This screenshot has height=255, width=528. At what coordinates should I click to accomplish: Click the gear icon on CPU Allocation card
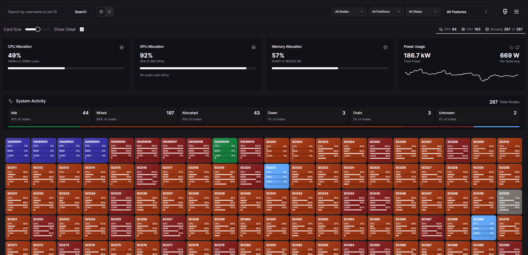click(122, 47)
